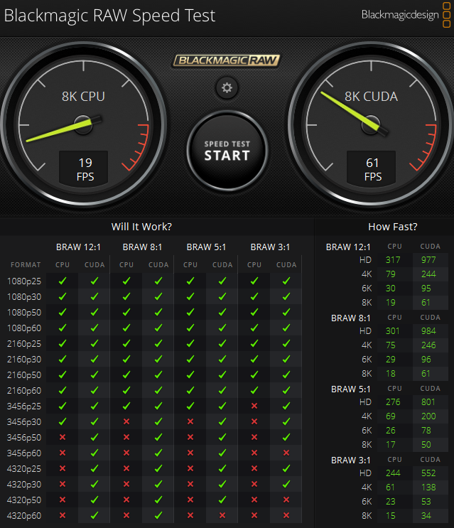Image resolution: width=454 pixels, height=528 pixels.
Task: Click BRAW 12:1 HD CPU value 317
Action: click(x=393, y=260)
